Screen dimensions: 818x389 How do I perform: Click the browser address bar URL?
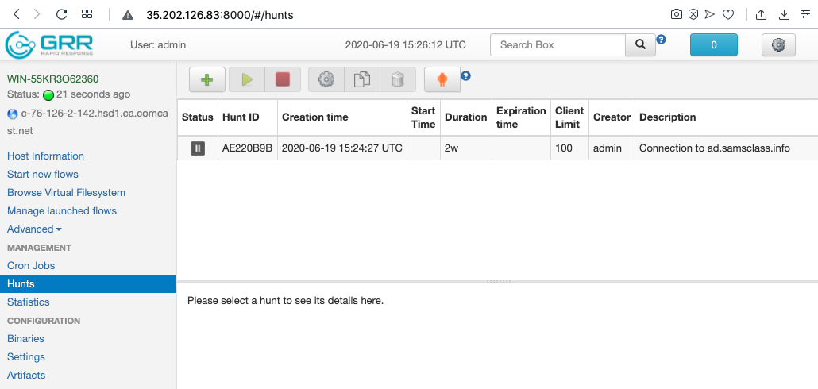coord(220,15)
